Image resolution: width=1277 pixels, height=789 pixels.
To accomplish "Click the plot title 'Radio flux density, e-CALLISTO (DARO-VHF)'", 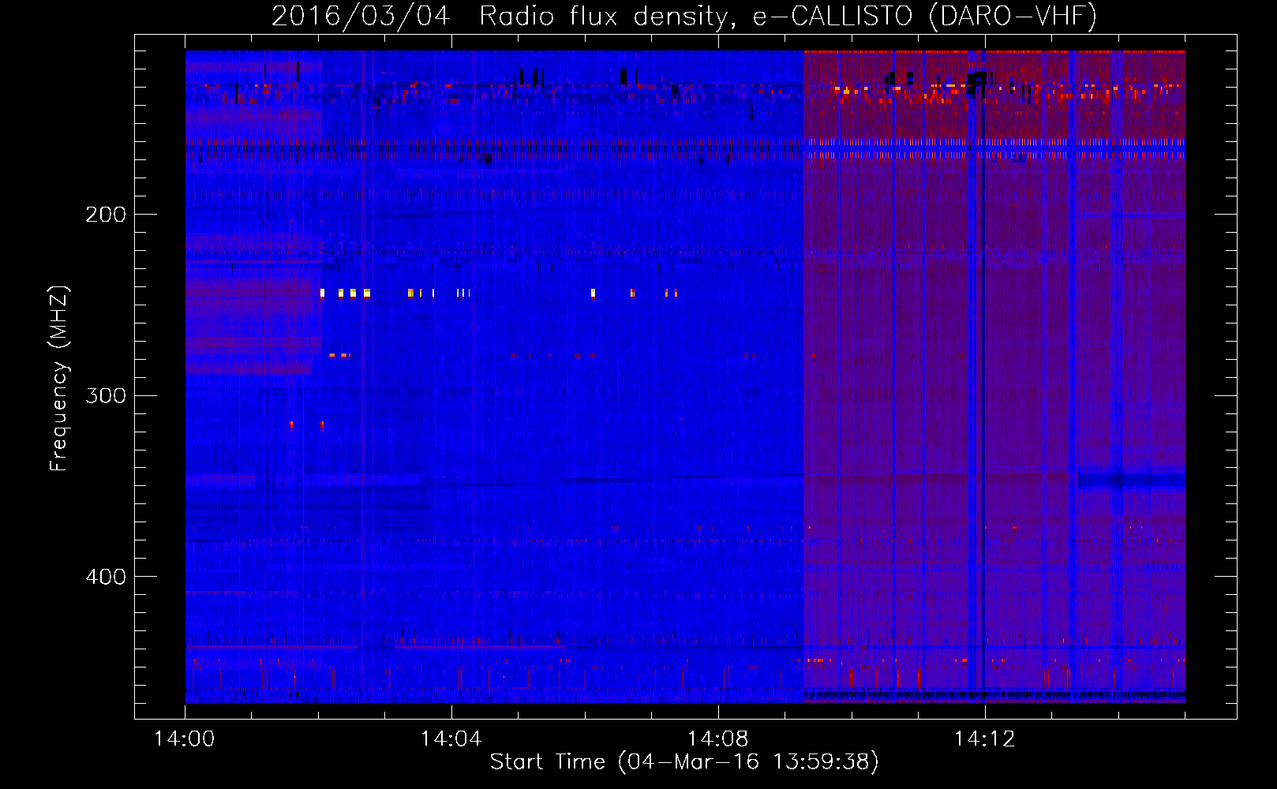I will click(788, 16).
